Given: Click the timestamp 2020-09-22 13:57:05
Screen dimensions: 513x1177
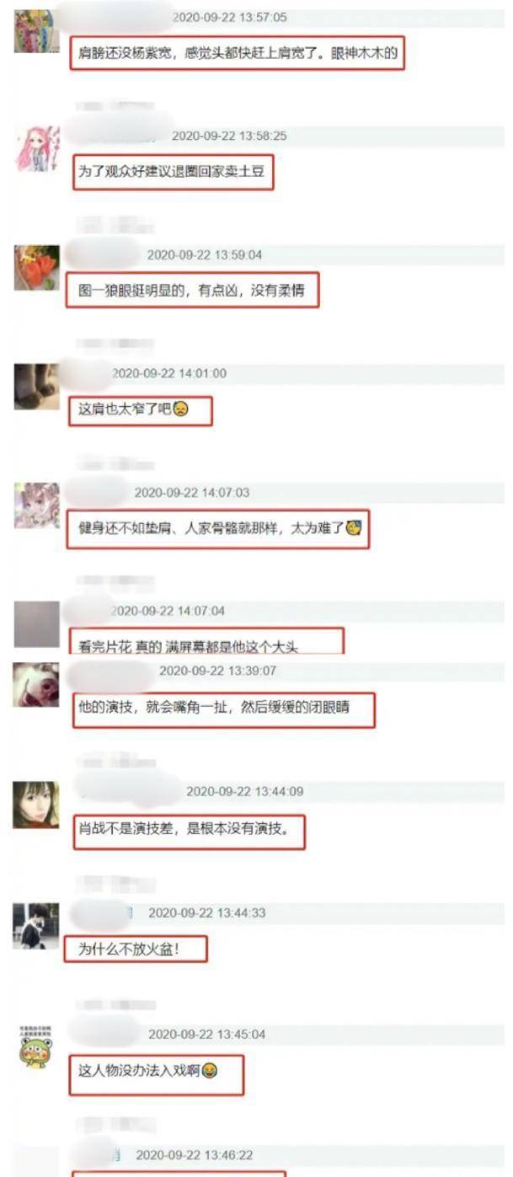Looking at the screenshot, I should [230, 17].
